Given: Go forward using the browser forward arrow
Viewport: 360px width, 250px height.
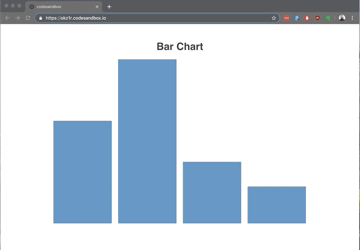Looking at the screenshot, I should coord(17,18).
